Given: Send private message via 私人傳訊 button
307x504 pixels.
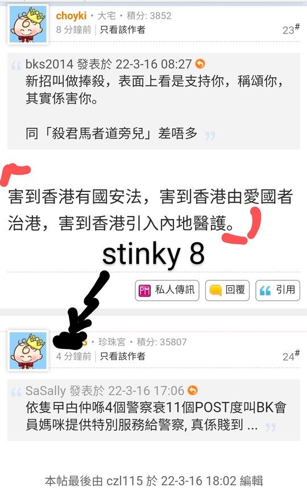Looking at the screenshot, I should [x=167, y=290].
